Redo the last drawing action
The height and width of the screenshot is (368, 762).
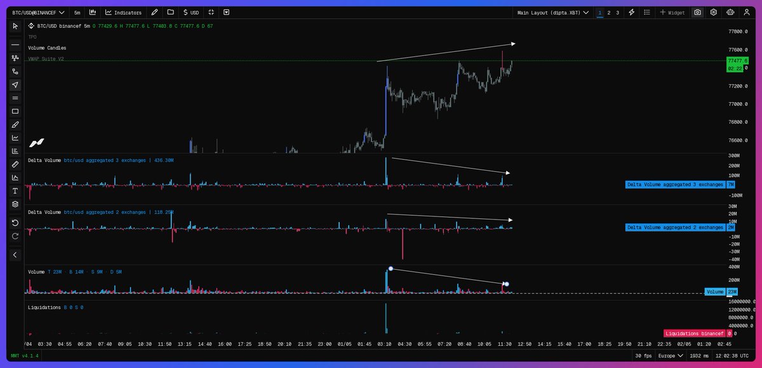15,236
